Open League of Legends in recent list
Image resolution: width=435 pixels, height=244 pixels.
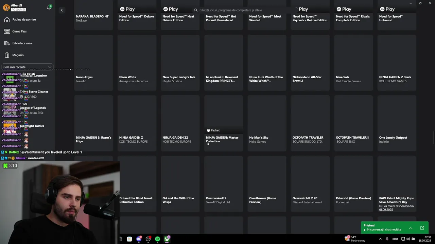click(27, 110)
